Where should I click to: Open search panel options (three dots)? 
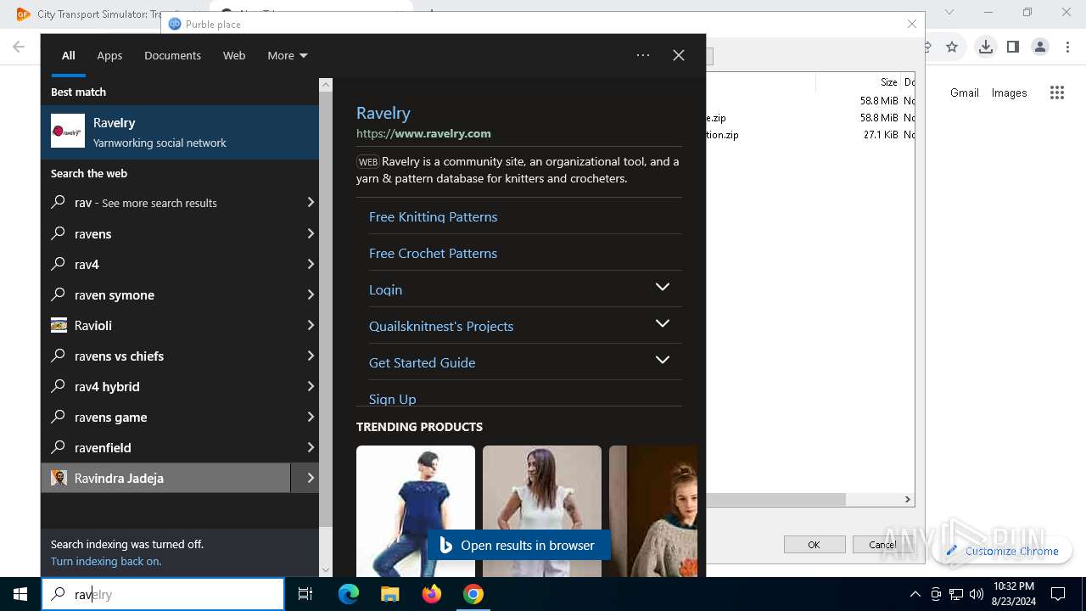click(x=643, y=55)
